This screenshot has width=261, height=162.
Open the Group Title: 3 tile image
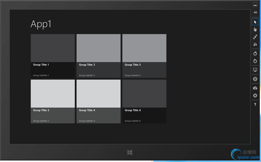click(x=99, y=48)
